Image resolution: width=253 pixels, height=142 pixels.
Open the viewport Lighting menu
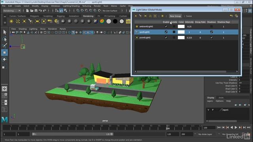(x=33, y=29)
